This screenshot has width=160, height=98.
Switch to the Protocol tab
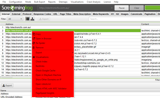coord(27,14)
